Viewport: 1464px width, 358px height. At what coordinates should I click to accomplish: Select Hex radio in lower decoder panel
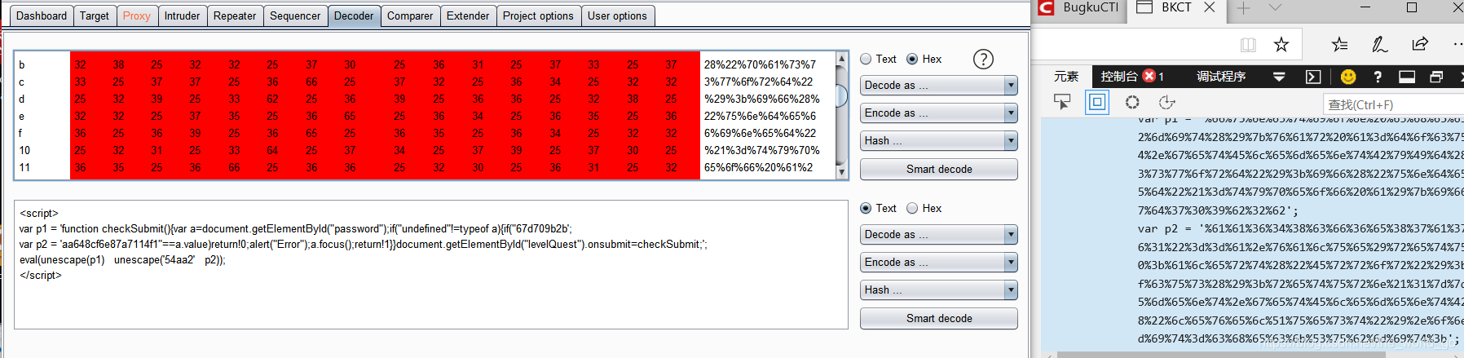tap(912, 208)
